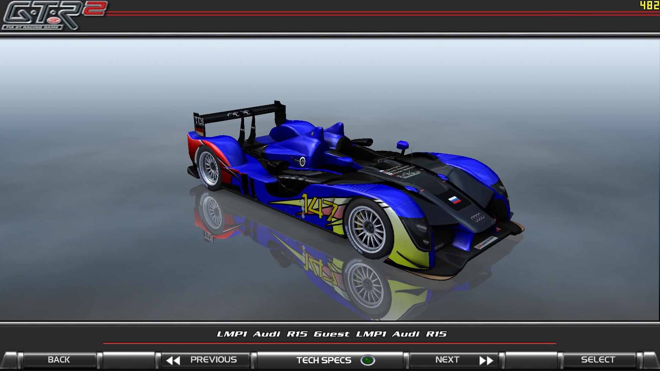660x371 pixels.
Task: Click the BACK button
Action: [59, 360]
